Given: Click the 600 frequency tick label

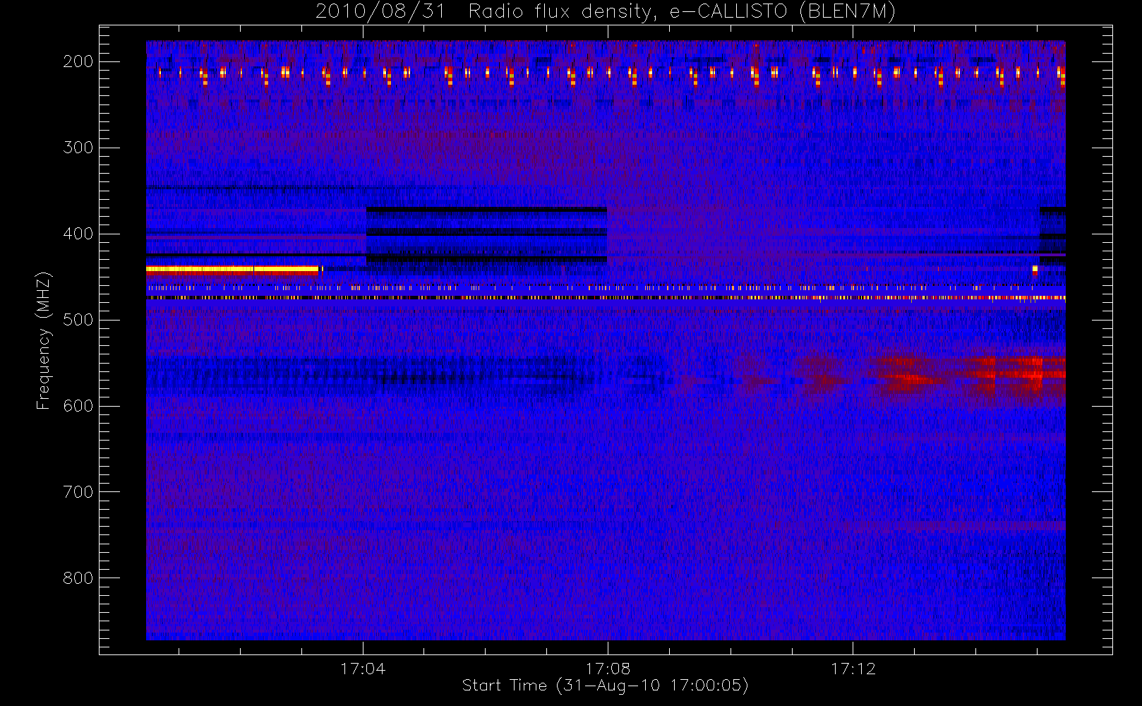Looking at the screenshot, I should (78, 406).
